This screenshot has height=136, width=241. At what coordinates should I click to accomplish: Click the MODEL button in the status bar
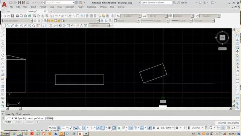[x=52, y=128]
